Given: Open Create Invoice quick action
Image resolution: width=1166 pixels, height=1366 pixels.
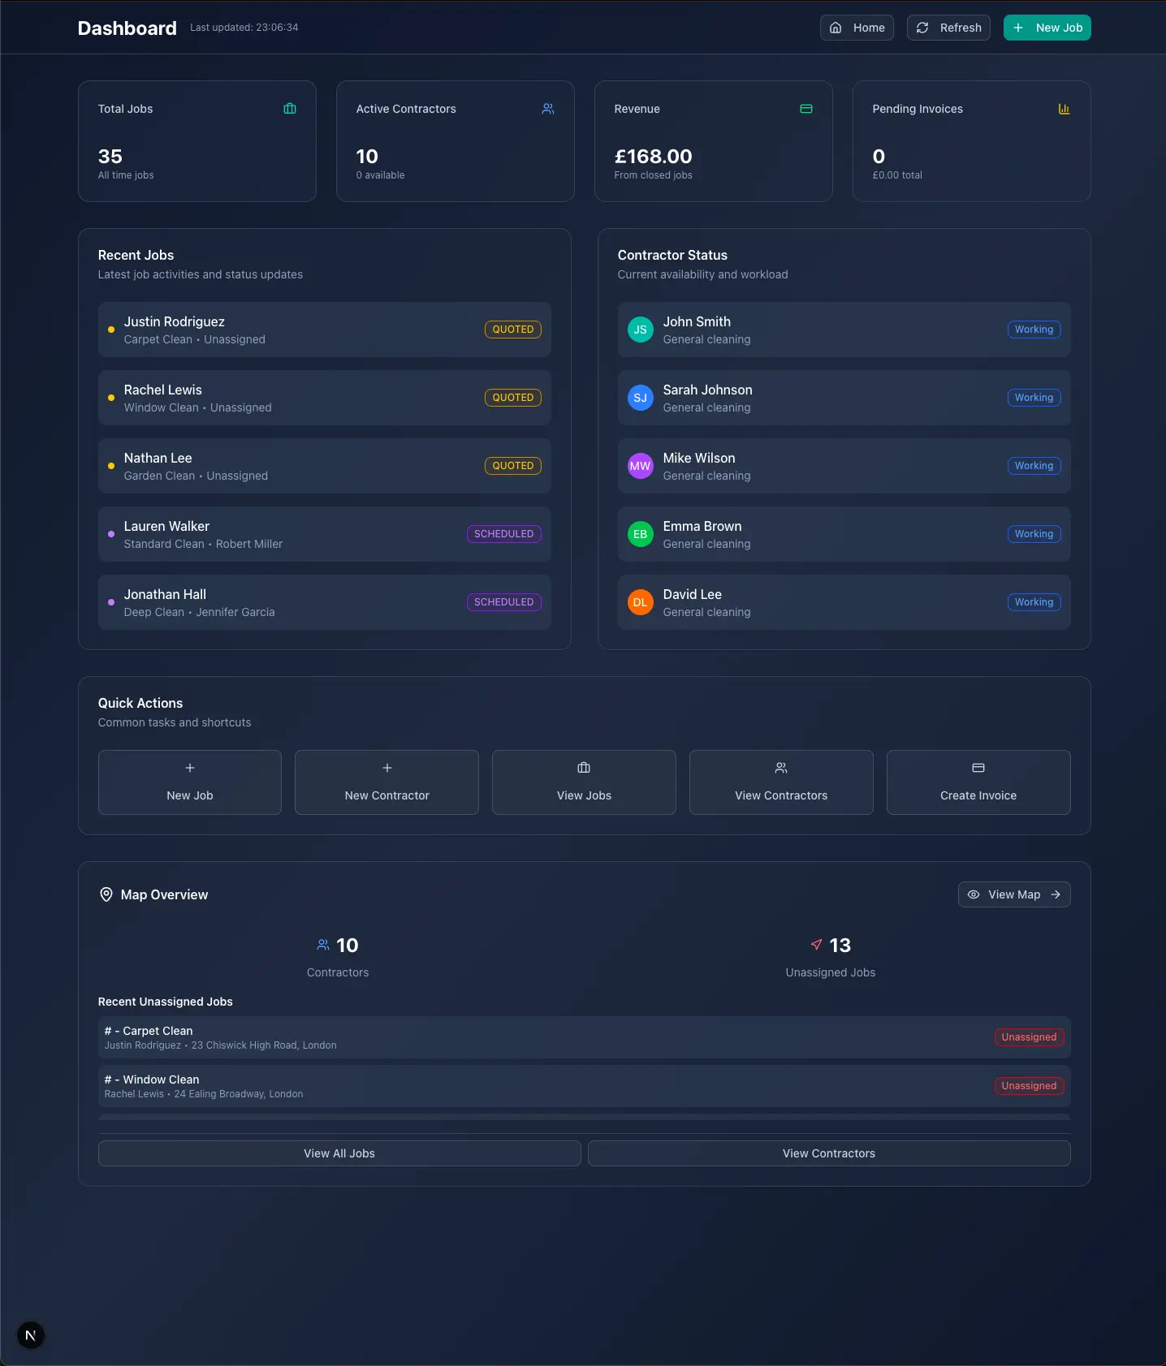Looking at the screenshot, I should point(978,782).
